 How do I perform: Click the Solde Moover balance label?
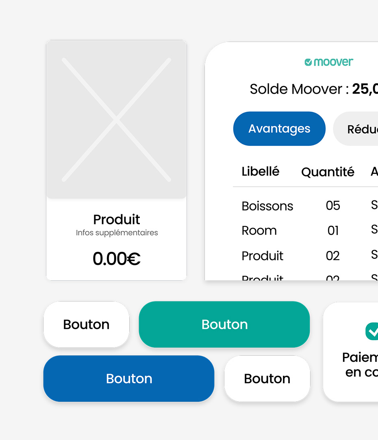299,89
